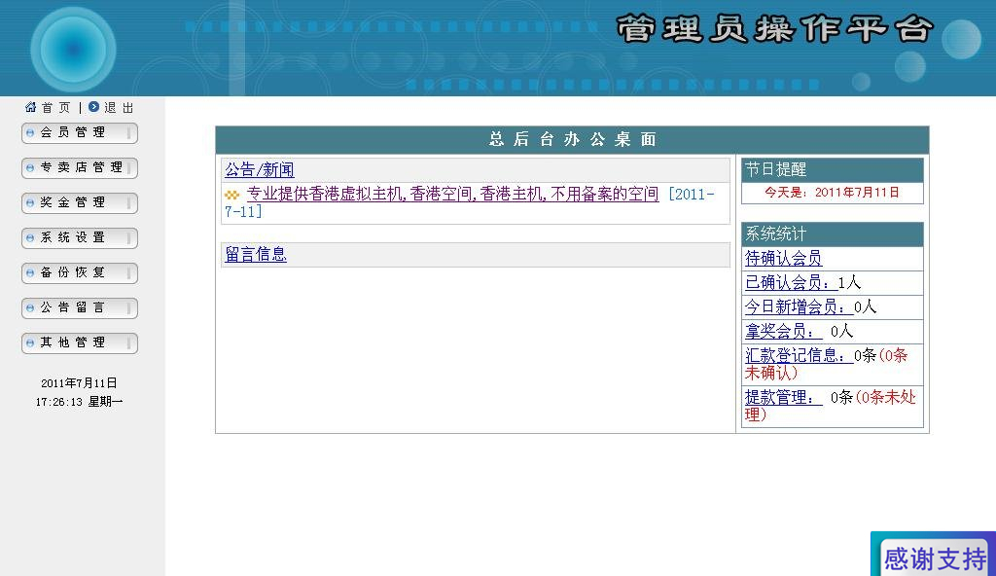Open the 专卖店管理 menu

point(80,168)
